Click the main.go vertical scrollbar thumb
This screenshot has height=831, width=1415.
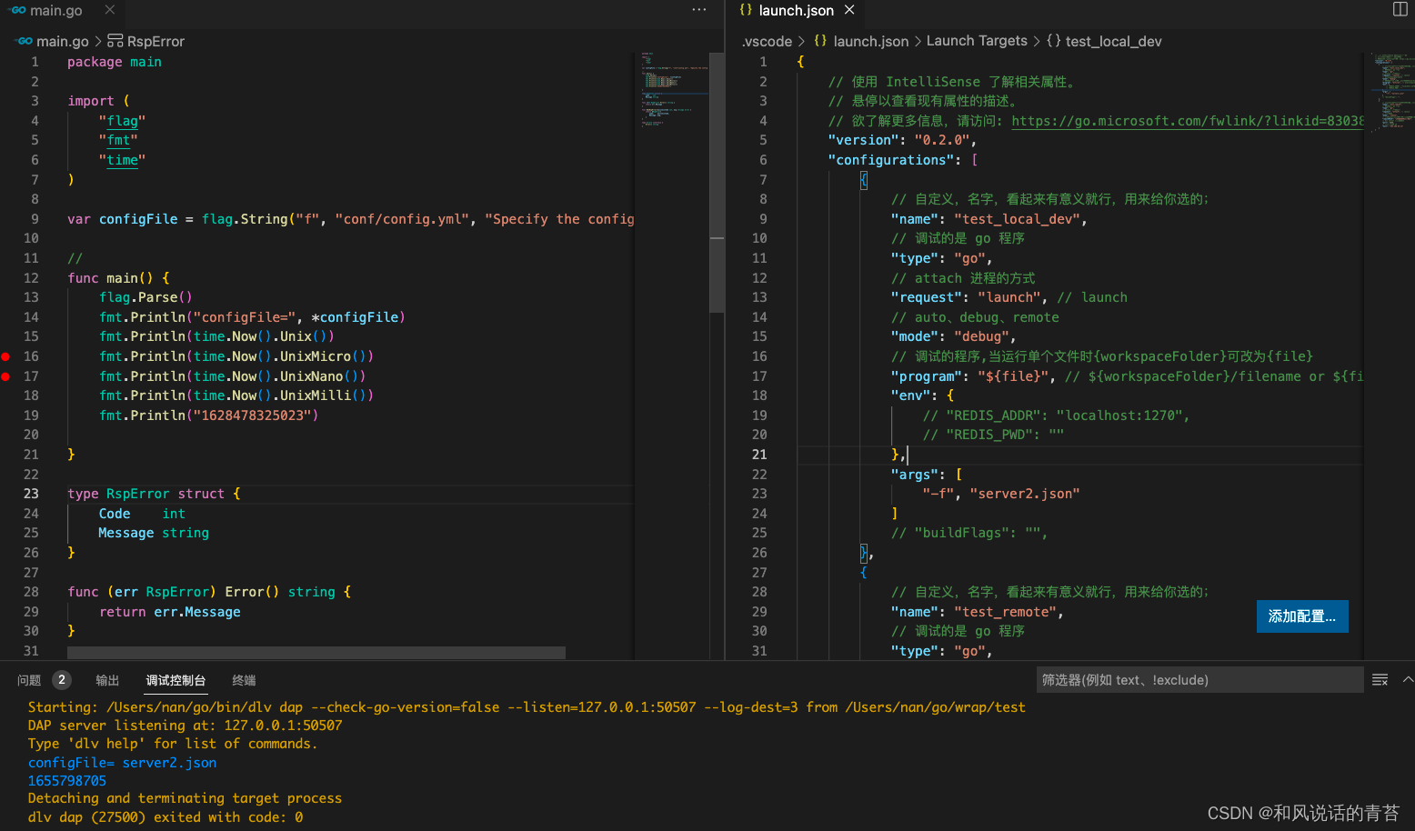click(x=717, y=182)
